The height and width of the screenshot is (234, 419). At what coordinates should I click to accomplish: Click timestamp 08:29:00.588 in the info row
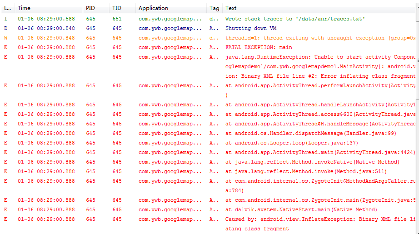[x=46, y=19]
